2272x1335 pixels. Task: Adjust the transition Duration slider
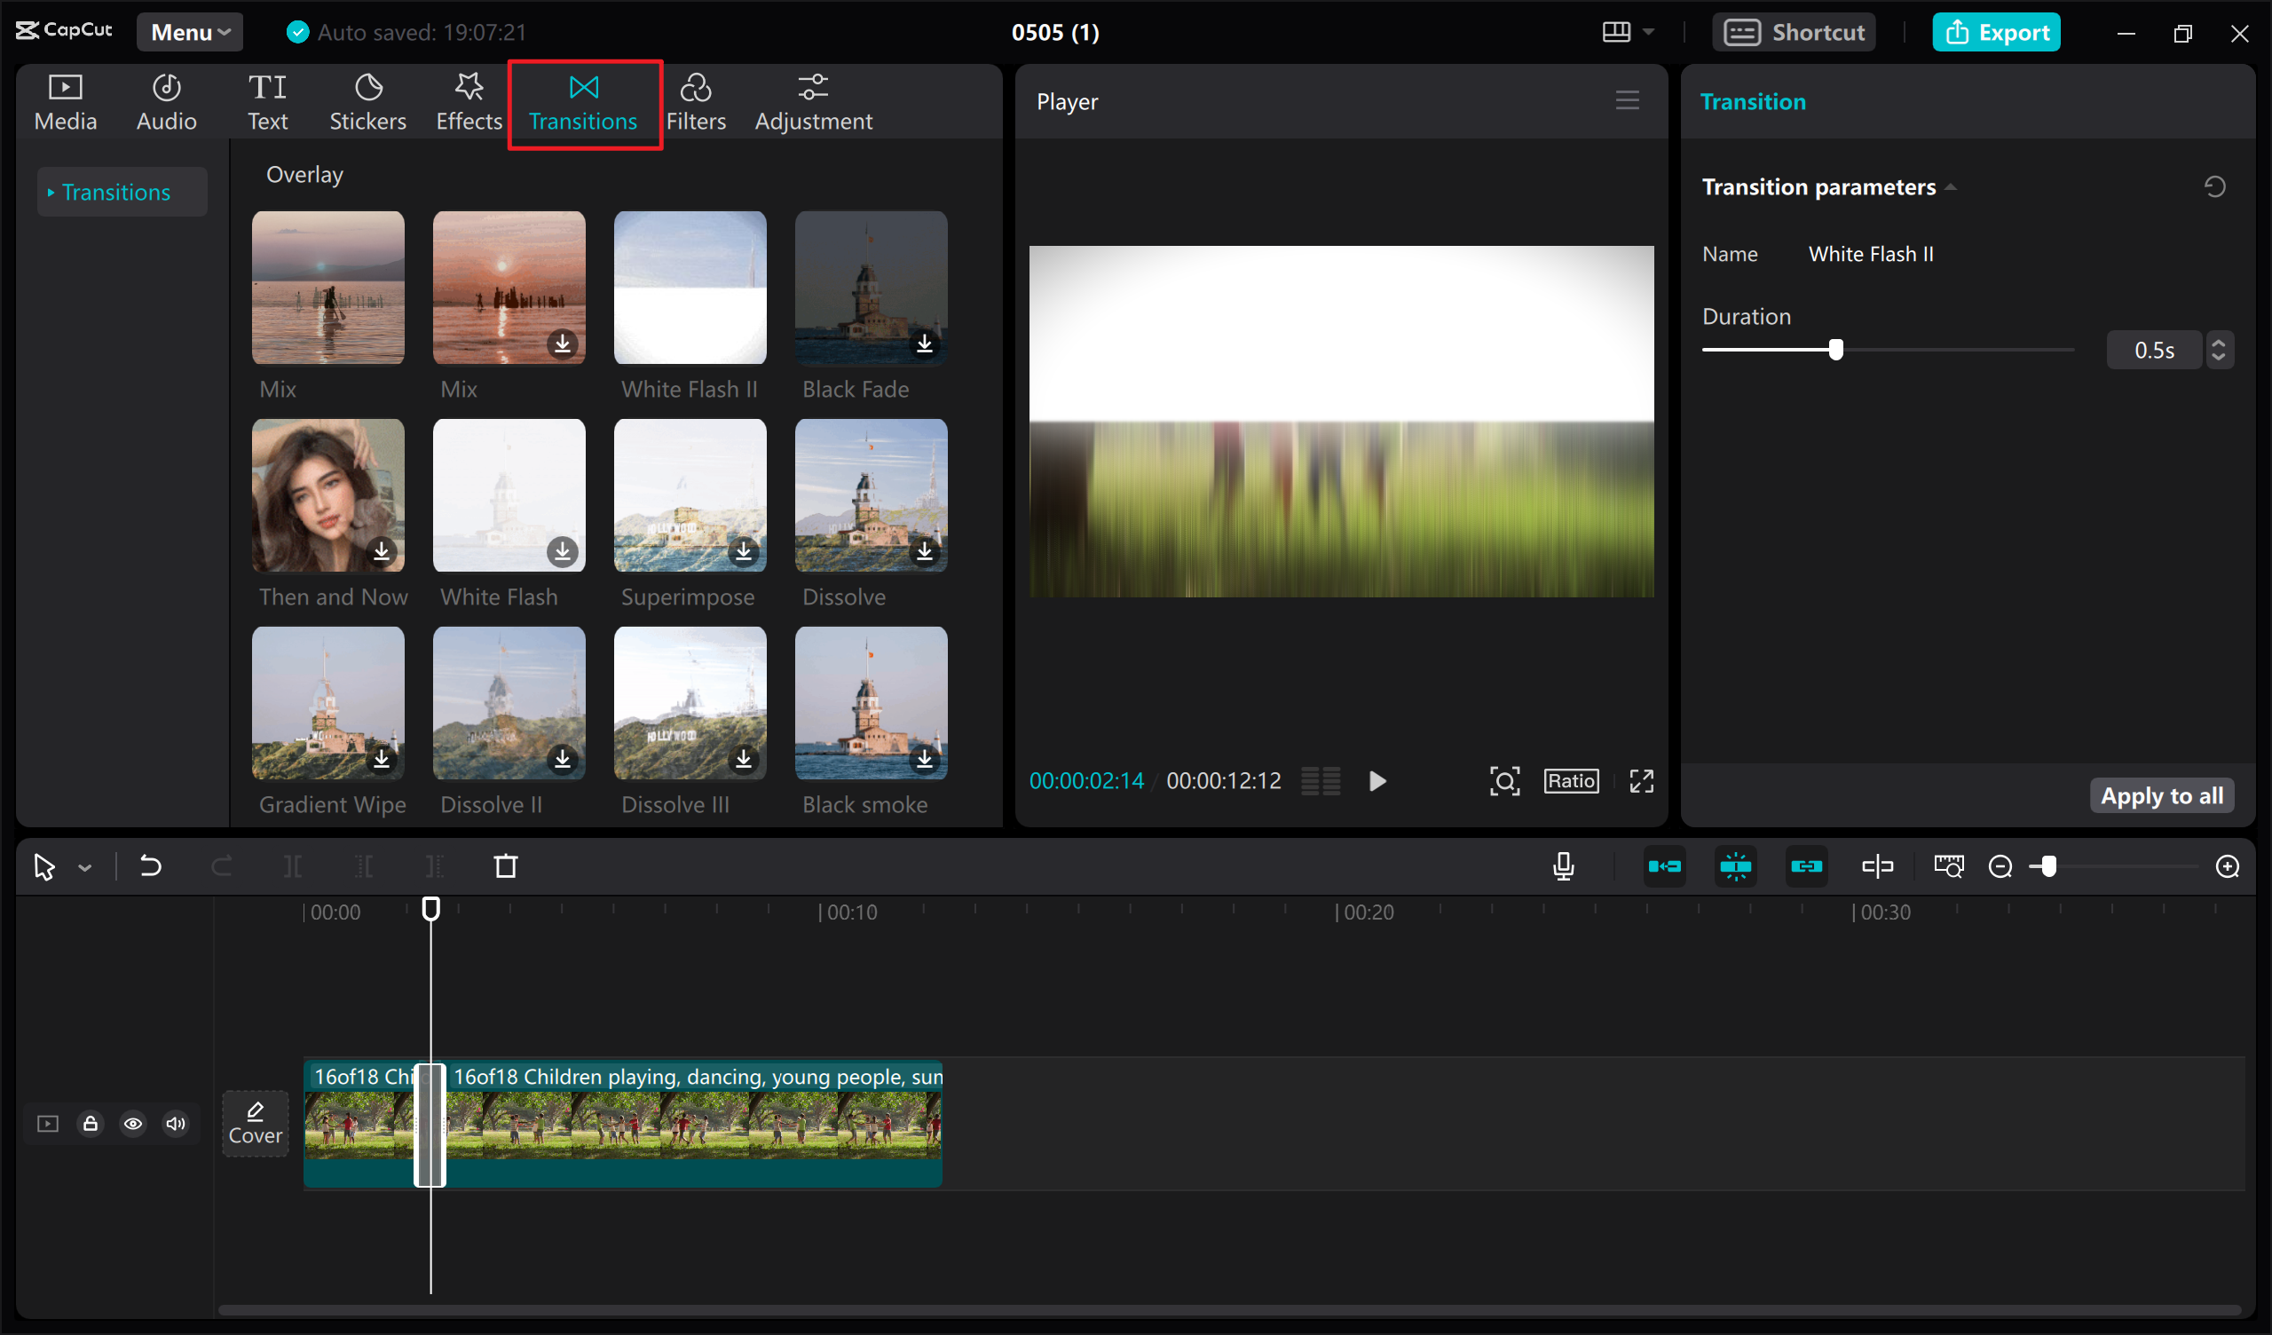point(1835,350)
